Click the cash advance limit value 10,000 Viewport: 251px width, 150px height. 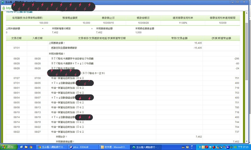[x=86, y=23]
